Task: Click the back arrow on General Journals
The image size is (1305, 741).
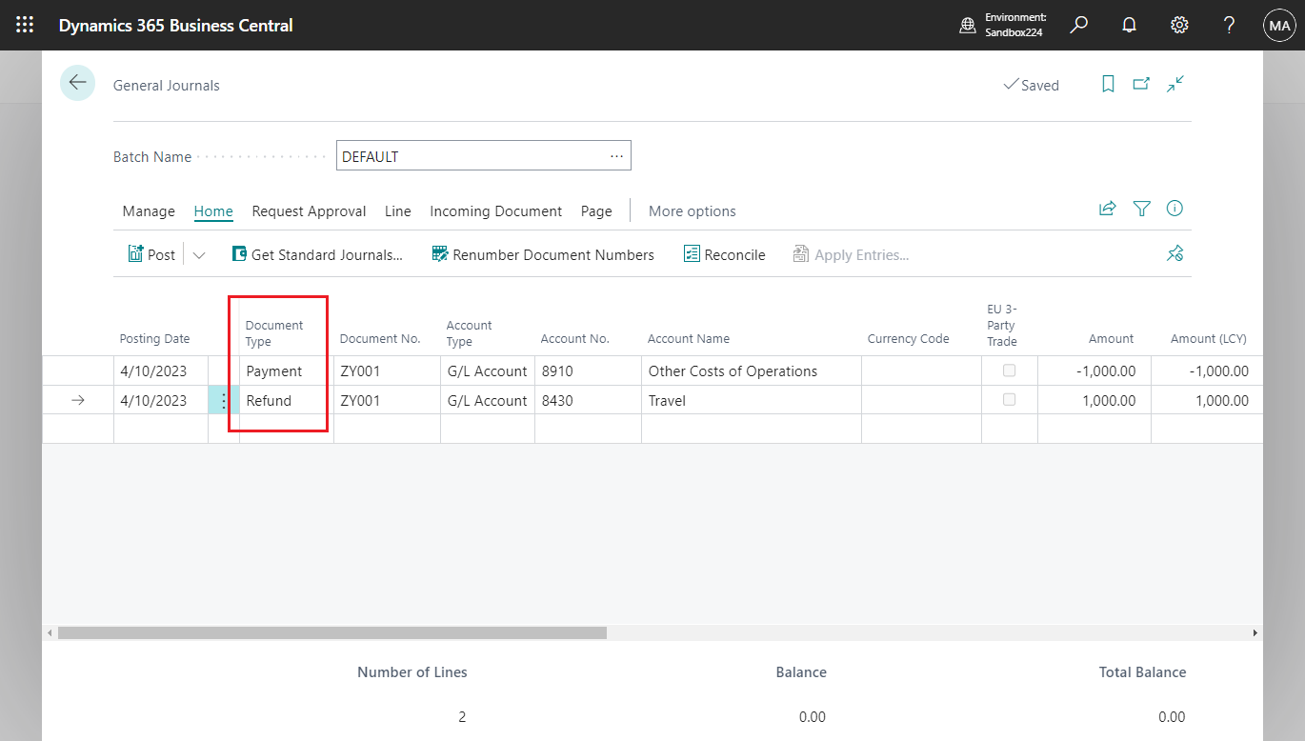Action: point(77,83)
